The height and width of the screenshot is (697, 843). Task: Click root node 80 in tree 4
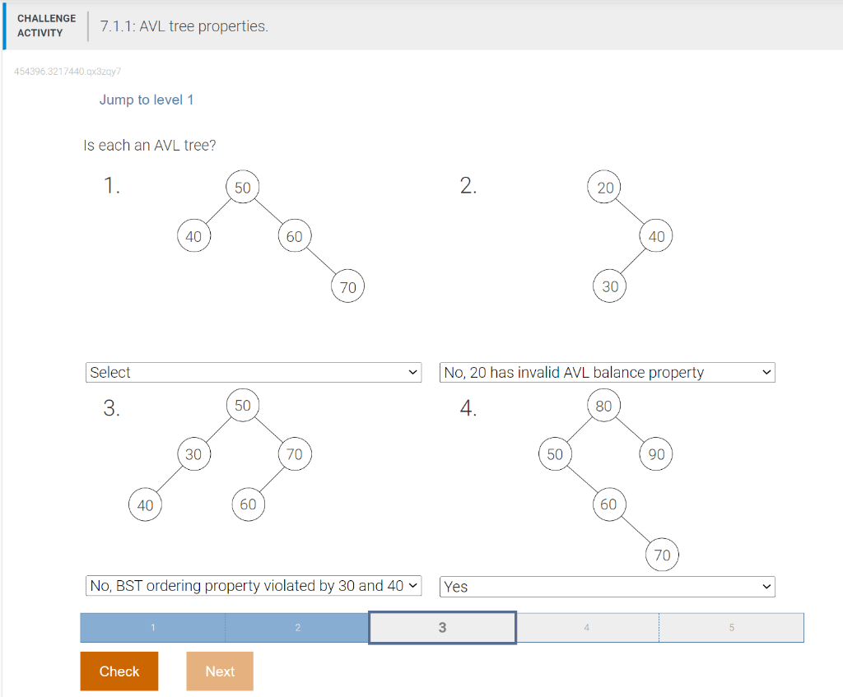pyautogui.click(x=604, y=405)
